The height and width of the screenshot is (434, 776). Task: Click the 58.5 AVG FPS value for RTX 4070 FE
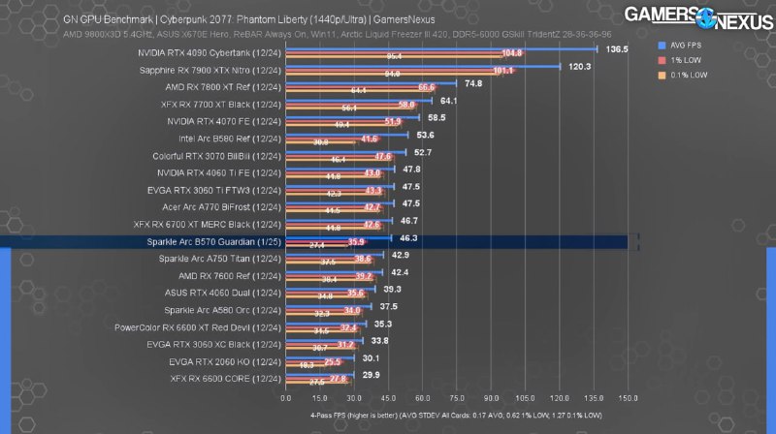pos(436,117)
